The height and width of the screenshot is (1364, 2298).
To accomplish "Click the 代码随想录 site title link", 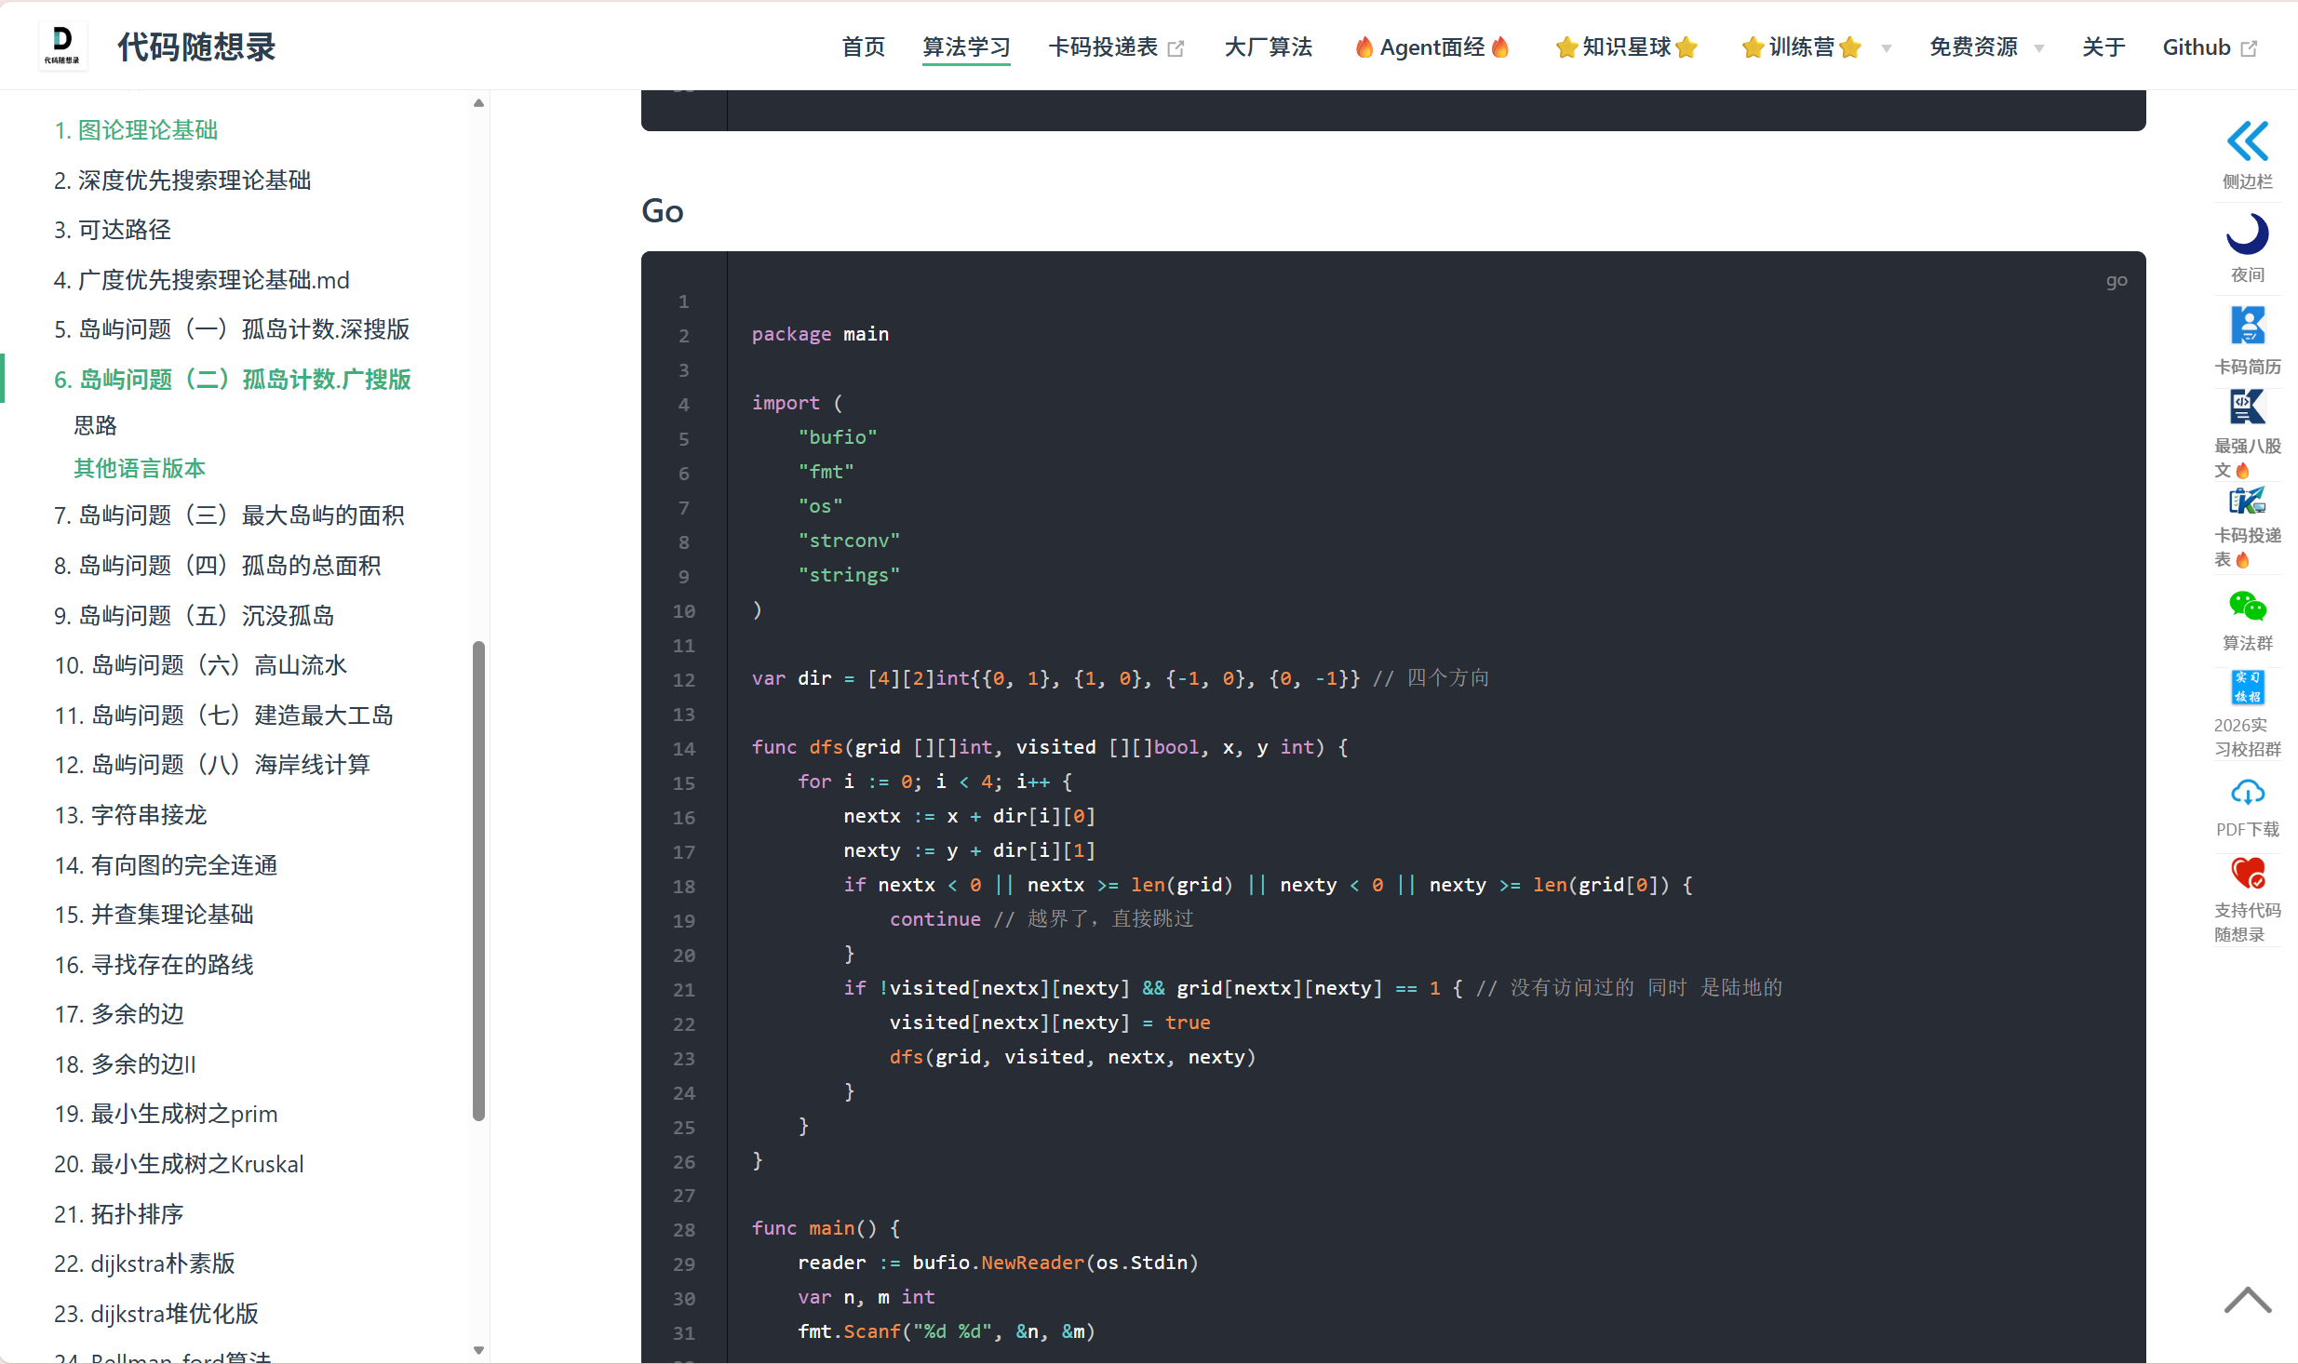I will coord(196,47).
